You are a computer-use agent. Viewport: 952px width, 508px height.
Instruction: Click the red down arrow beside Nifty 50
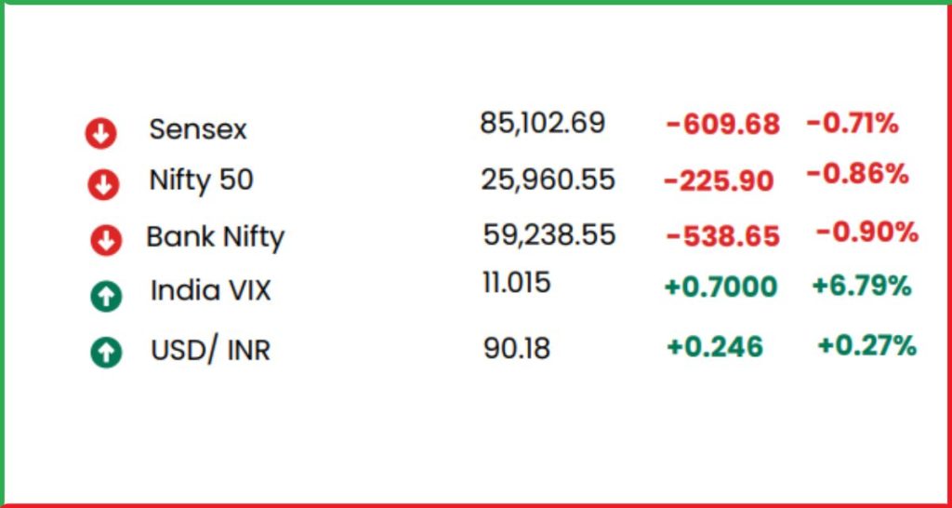pyautogui.click(x=103, y=185)
